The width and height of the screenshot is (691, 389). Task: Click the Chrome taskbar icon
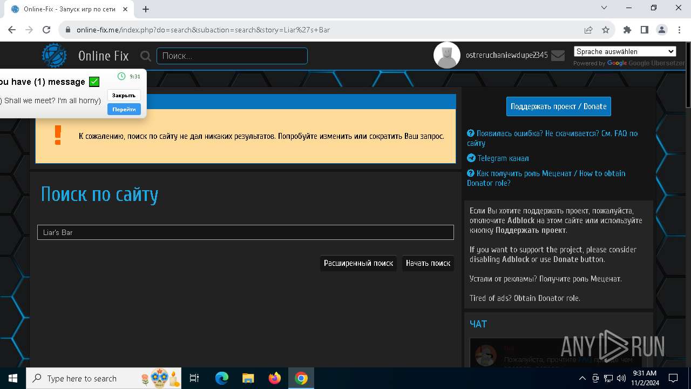[301, 378]
